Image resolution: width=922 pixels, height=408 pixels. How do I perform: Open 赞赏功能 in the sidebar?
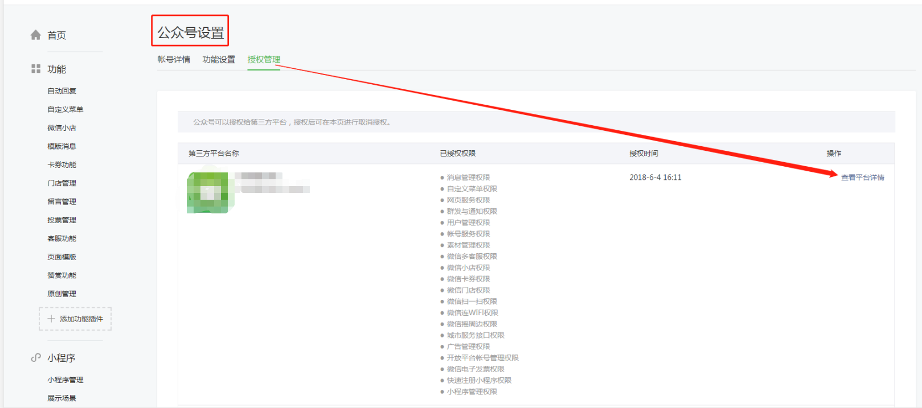point(62,275)
